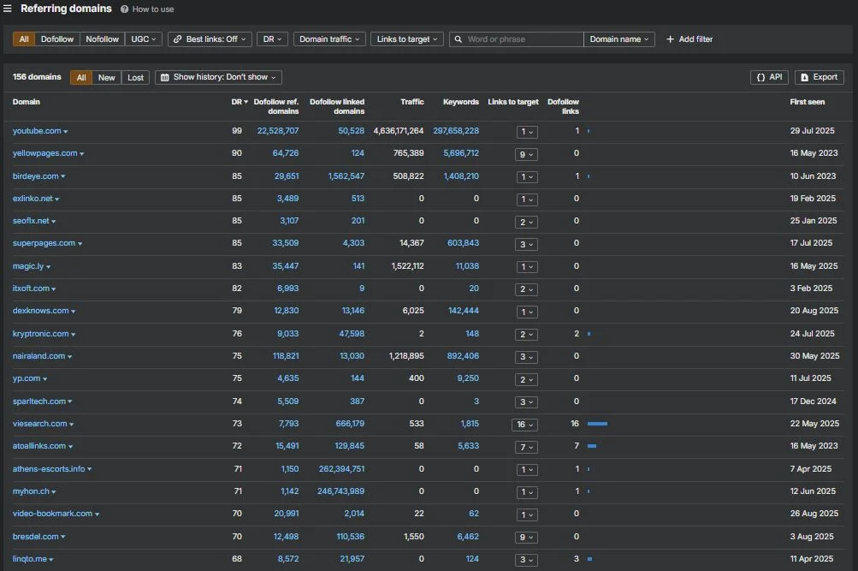Open dexknows.com domain link

coord(40,311)
